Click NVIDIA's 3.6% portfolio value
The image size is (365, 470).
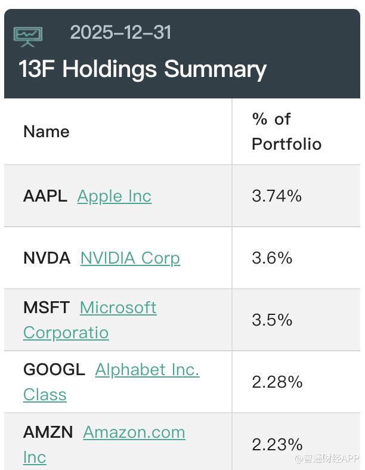click(272, 258)
